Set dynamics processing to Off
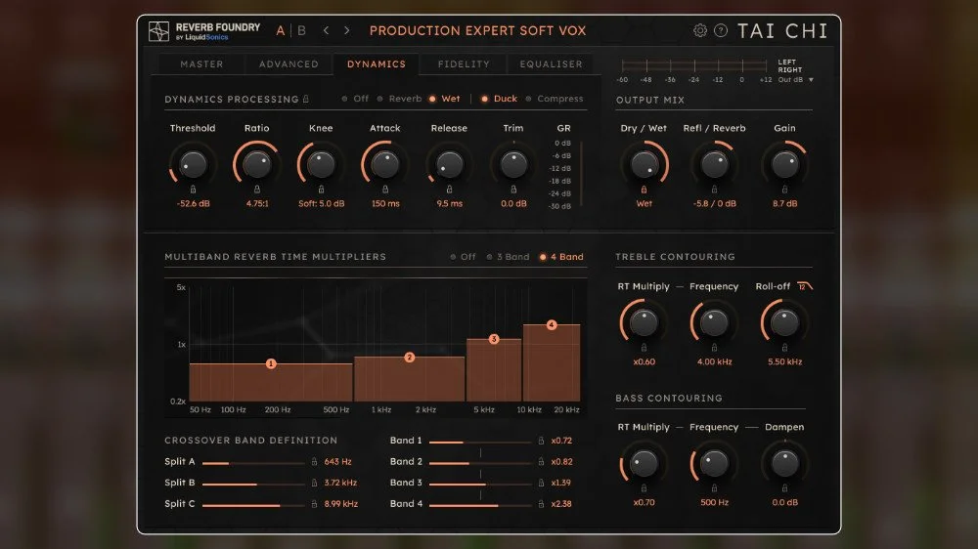 coord(356,99)
